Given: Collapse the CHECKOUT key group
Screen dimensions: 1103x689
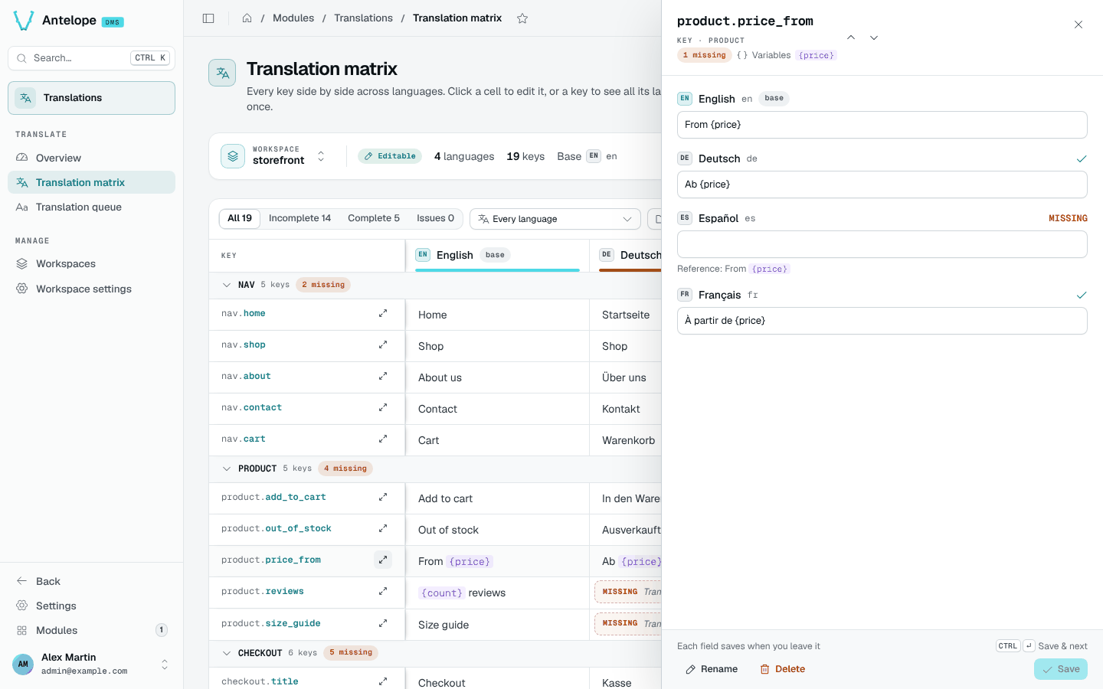Looking at the screenshot, I should coord(227,653).
